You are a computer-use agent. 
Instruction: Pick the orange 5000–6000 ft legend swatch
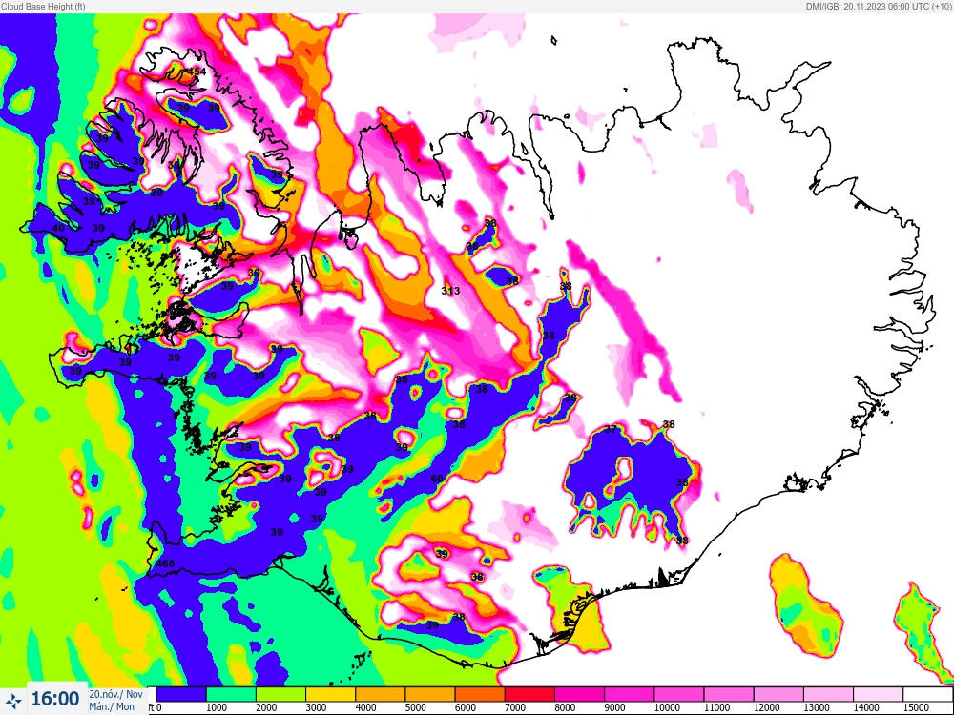[430, 694]
